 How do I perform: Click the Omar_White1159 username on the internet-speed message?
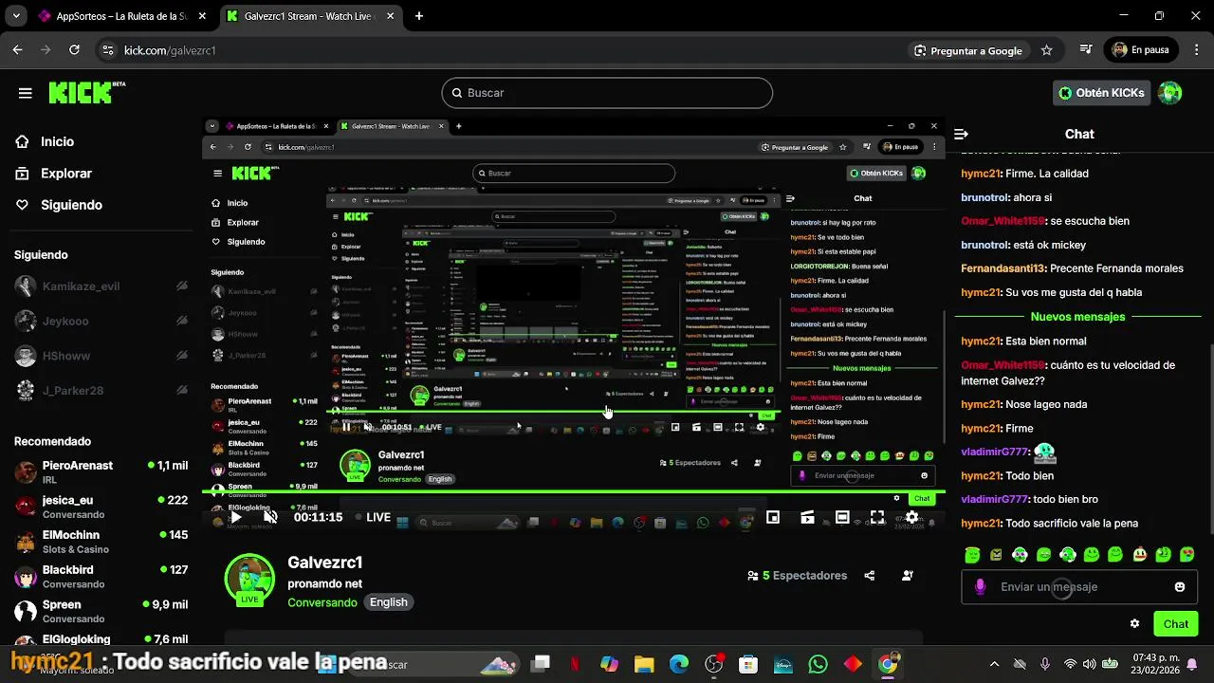coord(1002,365)
